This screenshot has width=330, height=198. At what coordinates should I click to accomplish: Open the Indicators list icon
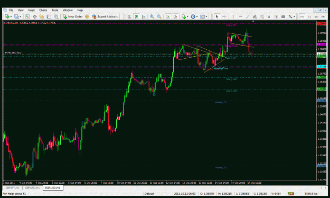[184, 16]
